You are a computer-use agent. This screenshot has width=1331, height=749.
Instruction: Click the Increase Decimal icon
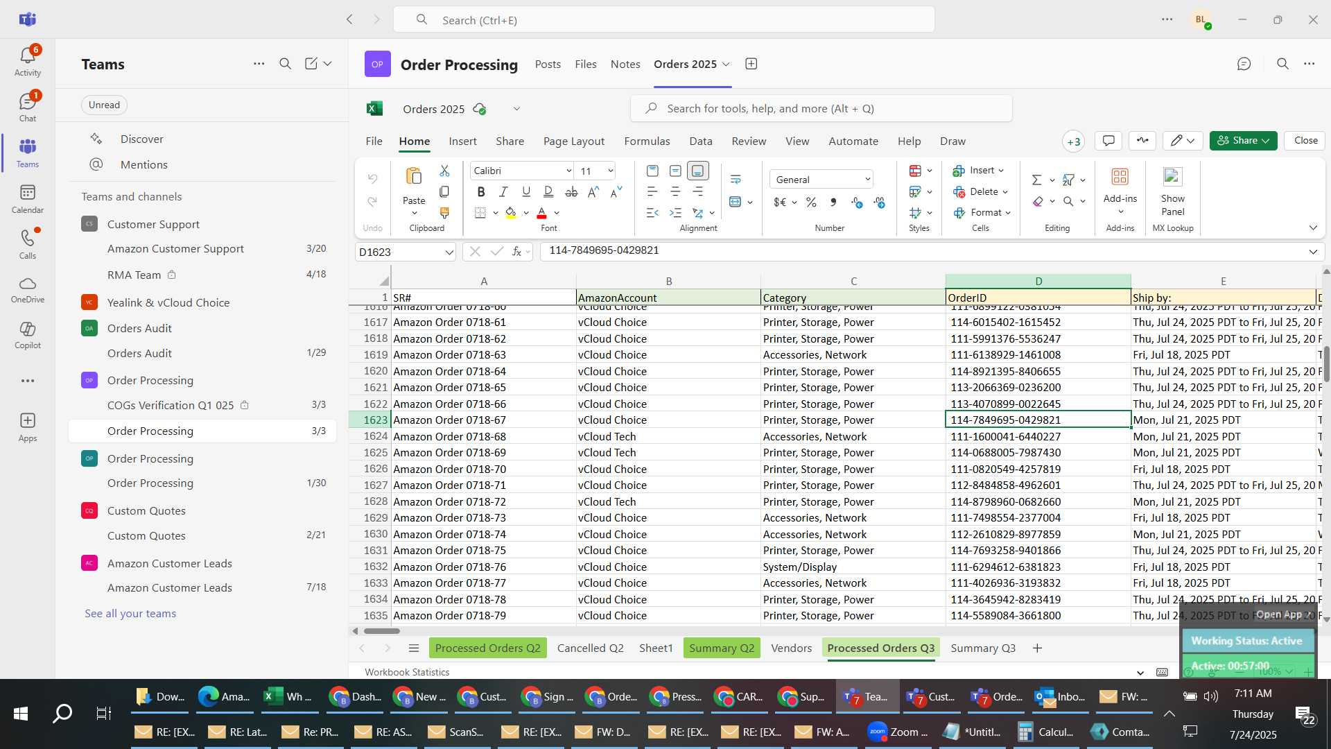(857, 203)
